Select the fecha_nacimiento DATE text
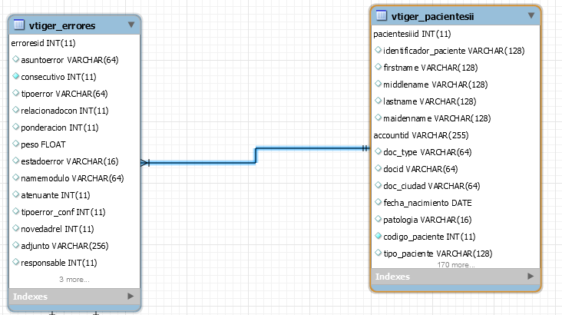562x315 pixels. click(428, 203)
